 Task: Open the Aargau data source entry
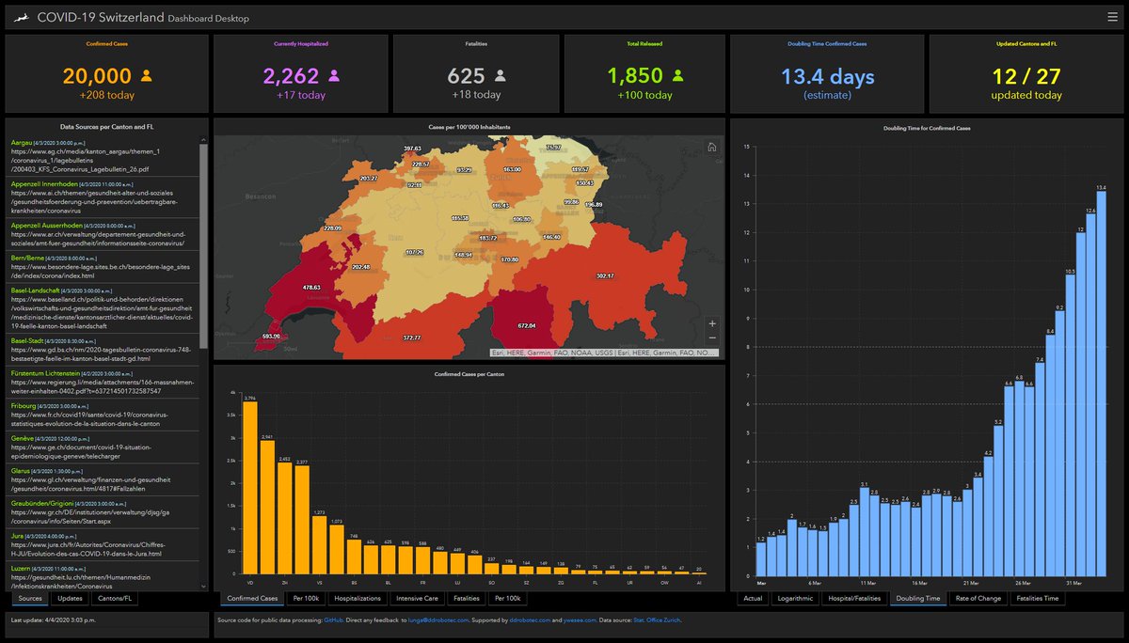(x=103, y=155)
